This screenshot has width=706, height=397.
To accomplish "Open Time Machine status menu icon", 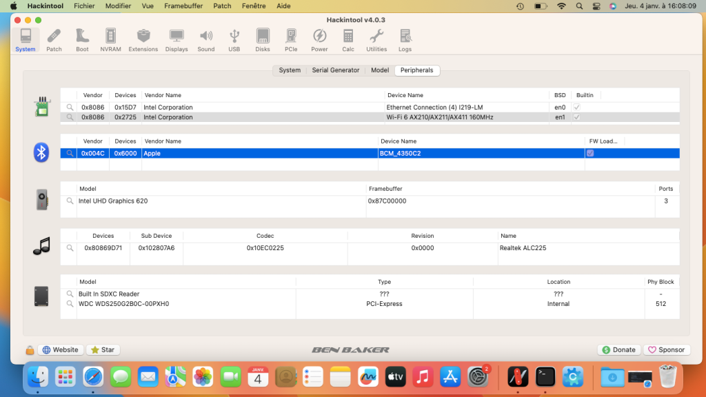I will [520, 6].
